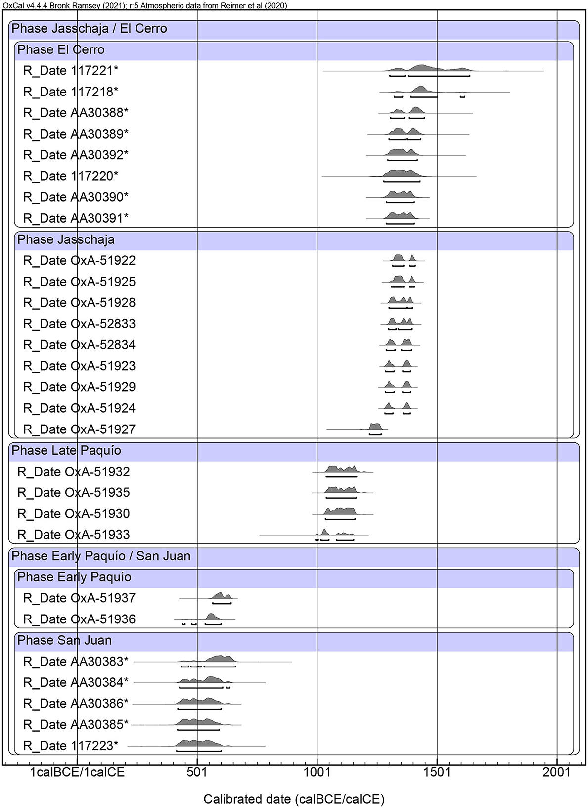
Task: Click the R_Date OxA-52834 label
Action: 79,345
